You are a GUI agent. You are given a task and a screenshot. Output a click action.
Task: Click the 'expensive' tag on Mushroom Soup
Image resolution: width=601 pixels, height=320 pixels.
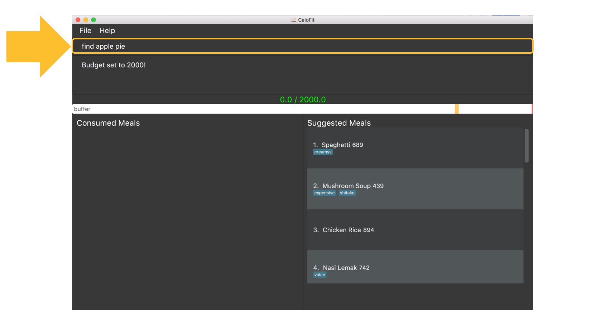(x=324, y=193)
